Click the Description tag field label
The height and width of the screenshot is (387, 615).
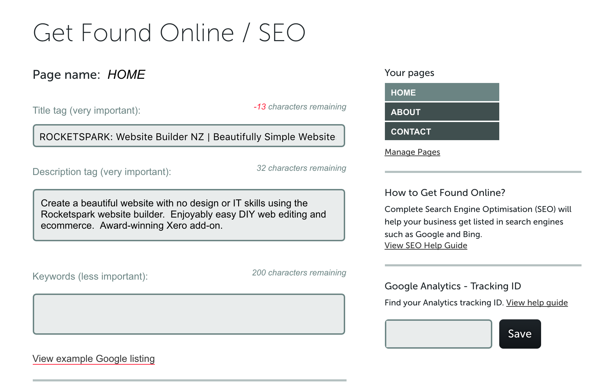(x=102, y=172)
